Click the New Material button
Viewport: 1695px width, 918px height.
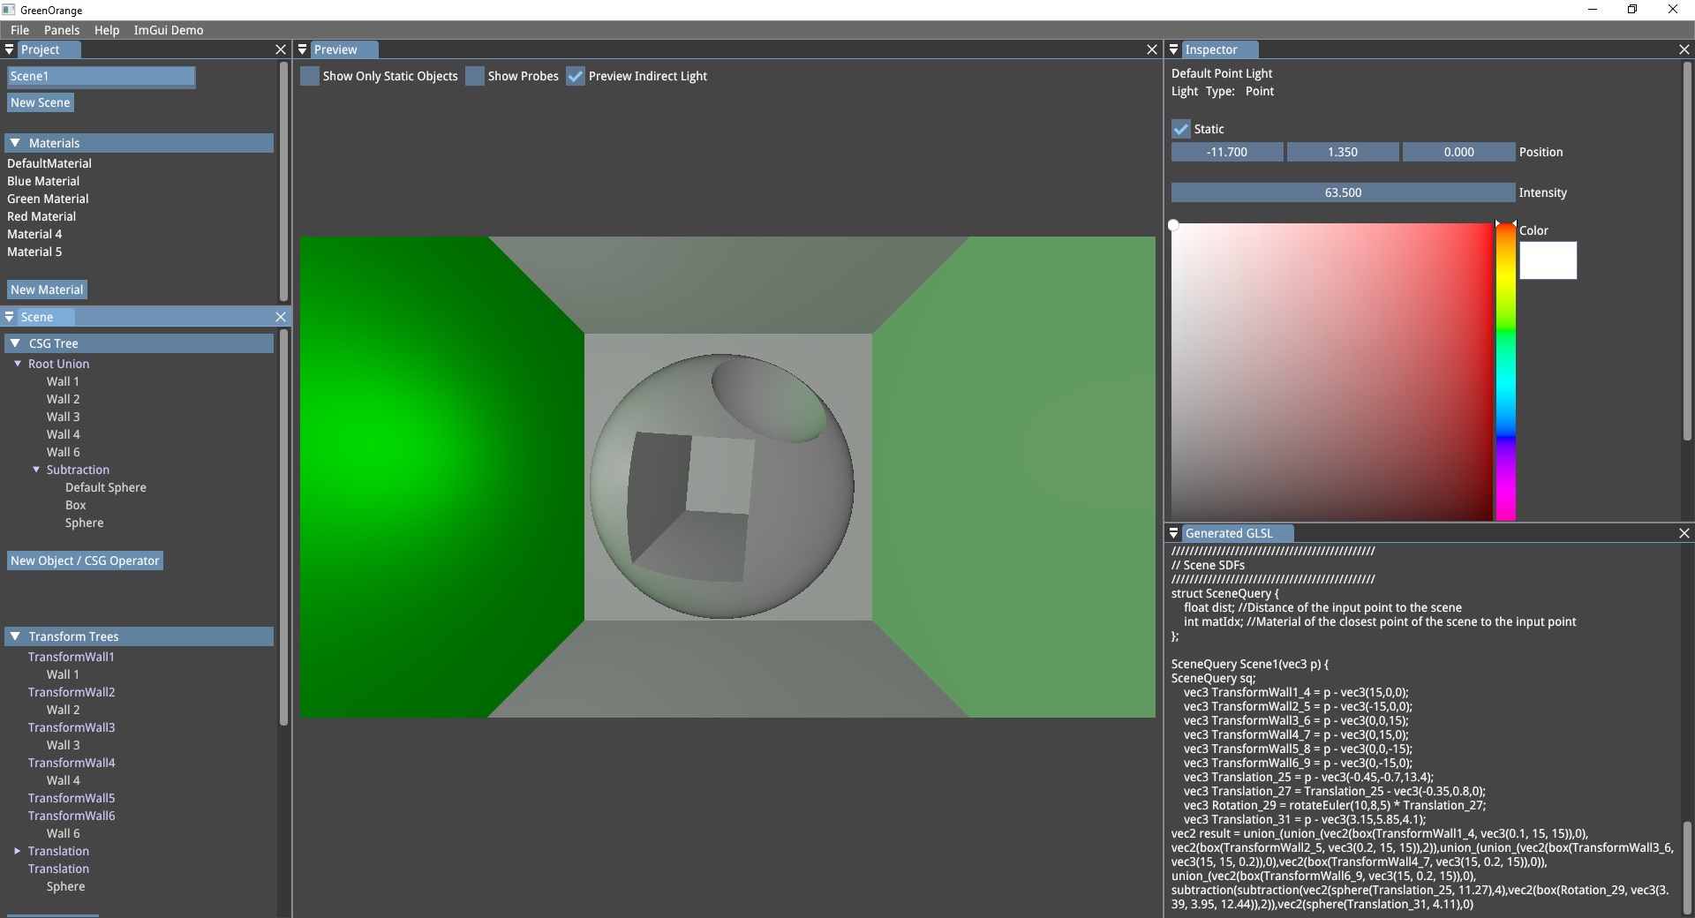(x=47, y=290)
